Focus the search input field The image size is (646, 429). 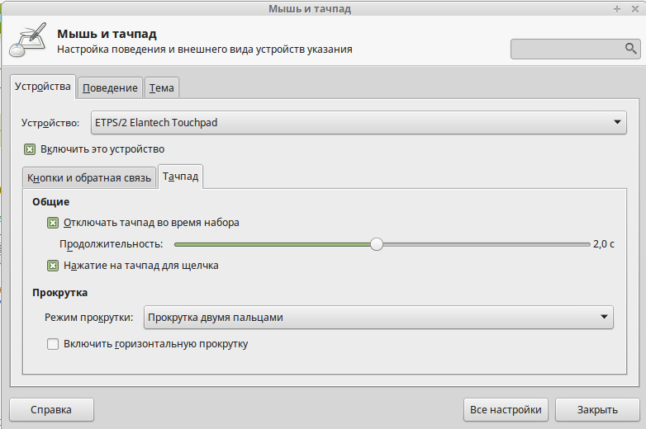(567, 49)
